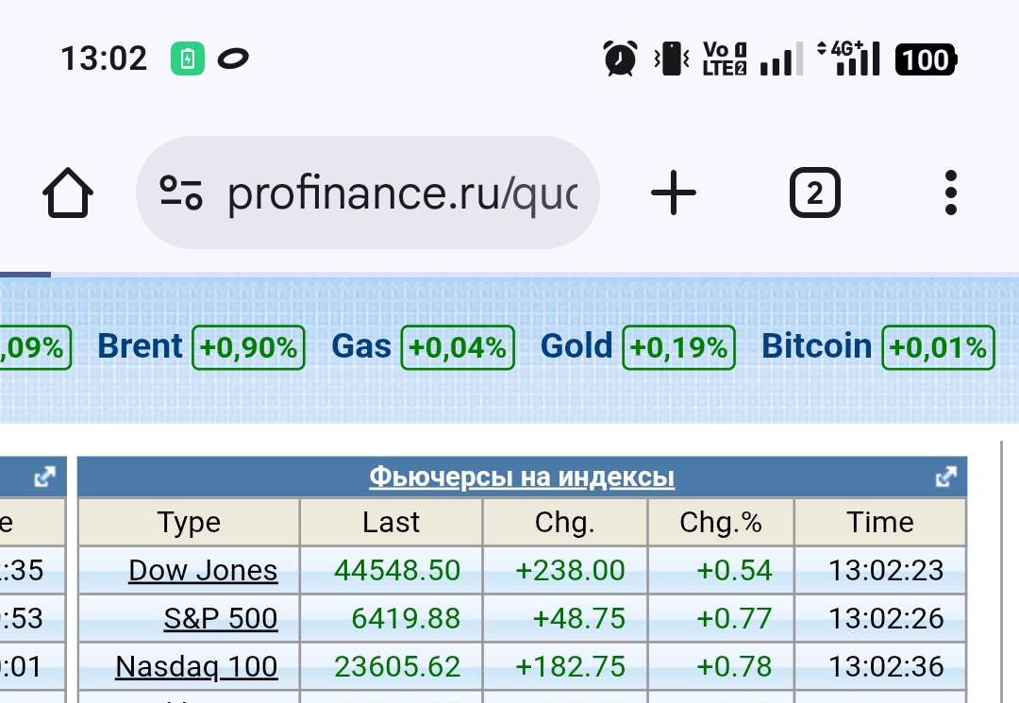Expand the left partially visible table
The height and width of the screenshot is (703, 1019).
[44, 477]
